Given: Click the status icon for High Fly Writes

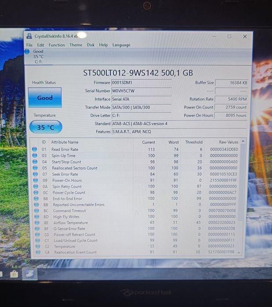Looking at the screenshot, I should [x=37, y=217].
